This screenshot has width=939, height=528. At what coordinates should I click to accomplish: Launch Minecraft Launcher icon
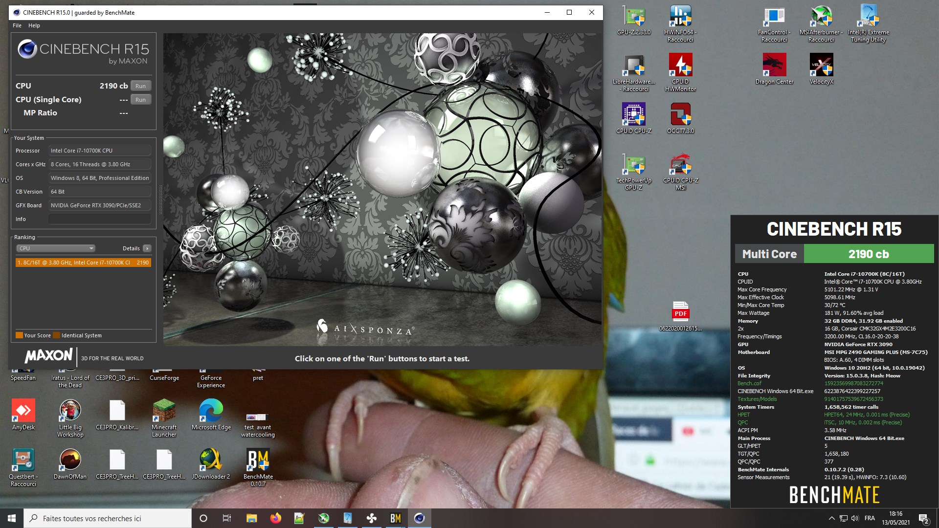[164, 418]
